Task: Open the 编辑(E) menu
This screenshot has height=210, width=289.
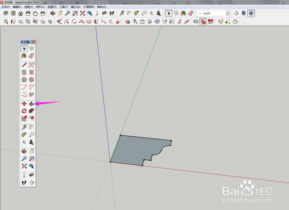Action: click(x=17, y=7)
